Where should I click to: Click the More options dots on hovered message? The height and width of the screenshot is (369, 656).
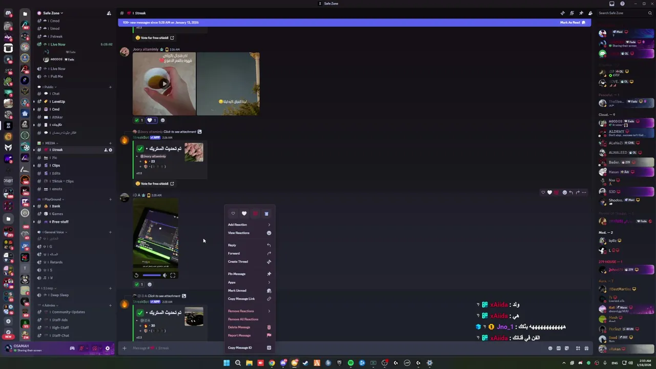pos(584,193)
